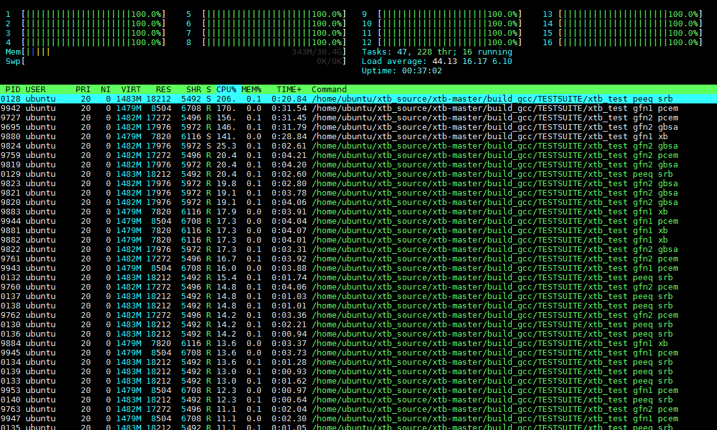Sort by the SHR column header
The height and width of the screenshot is (430, 717).
point(193,90)
